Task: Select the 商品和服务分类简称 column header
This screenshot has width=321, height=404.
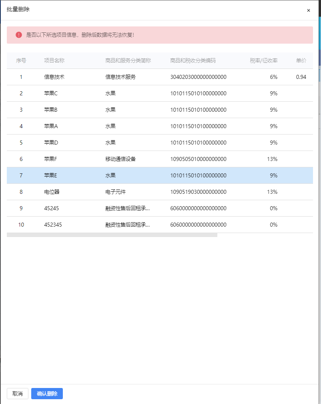Action: click(128, 60)
